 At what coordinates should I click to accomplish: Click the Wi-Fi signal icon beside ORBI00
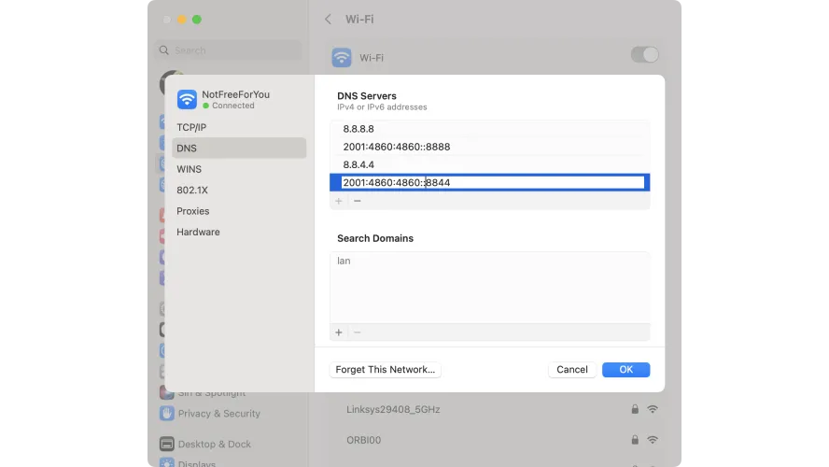(x=653, y=440)
